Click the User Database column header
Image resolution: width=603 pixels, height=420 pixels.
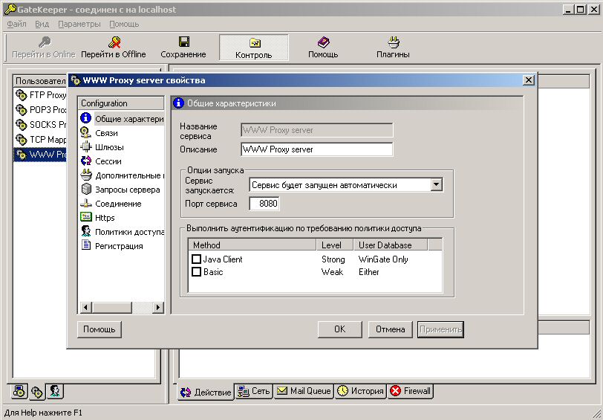(x=391, y=245)
